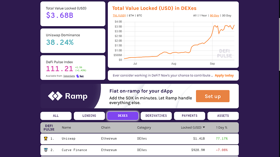Click the orange Set up button
Screen dimensions: 280x157
213,96
